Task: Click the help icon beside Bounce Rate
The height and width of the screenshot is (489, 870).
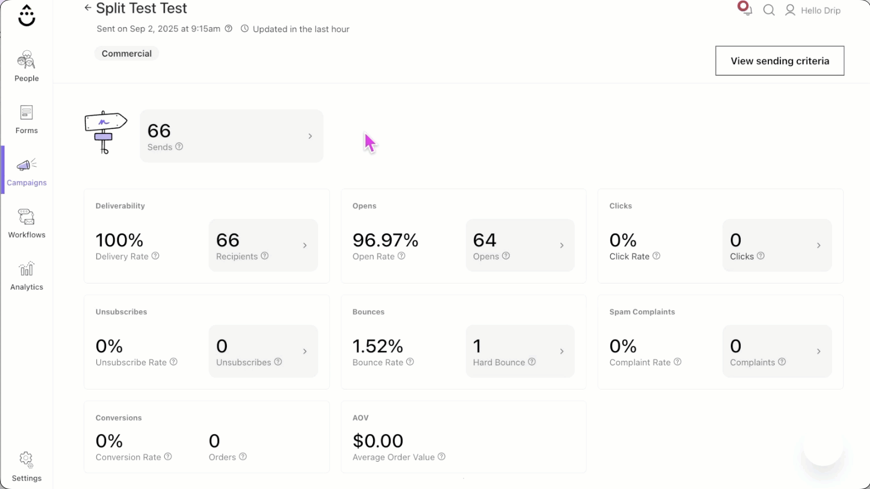Action: click(410, 362)
